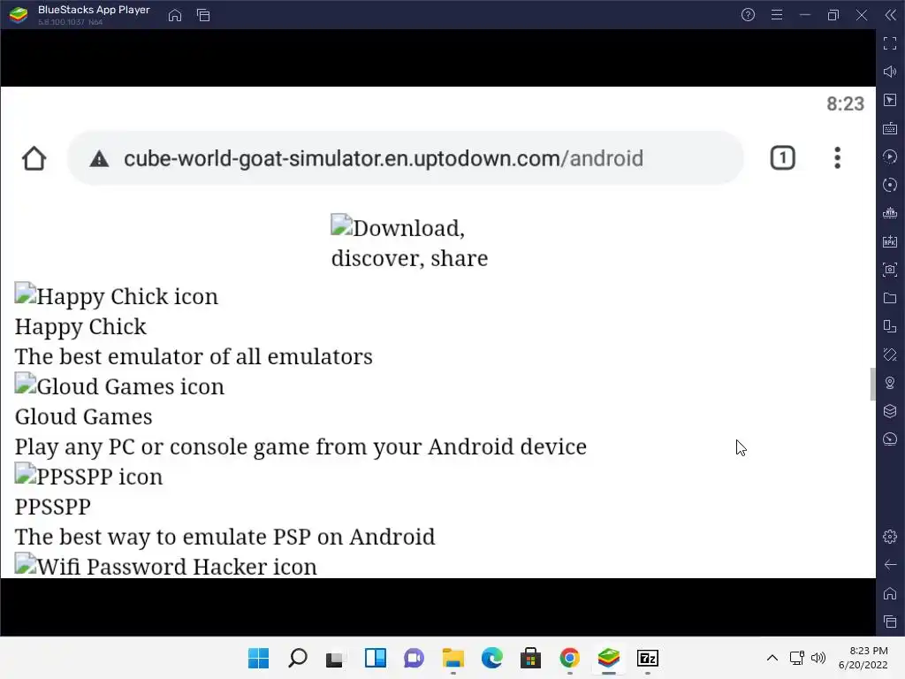Open the PPSSPP app link
905x679 pixels.
click(53, 507)
